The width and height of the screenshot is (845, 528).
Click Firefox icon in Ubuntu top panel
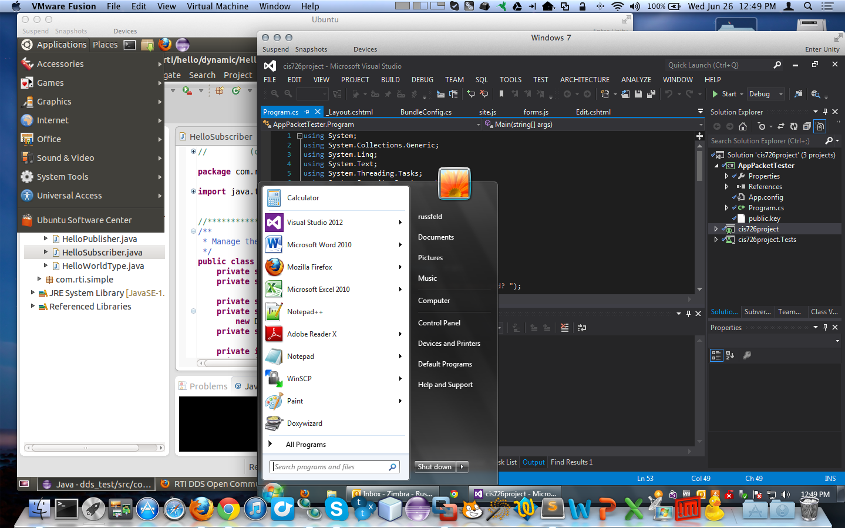[x=165, y=45]
